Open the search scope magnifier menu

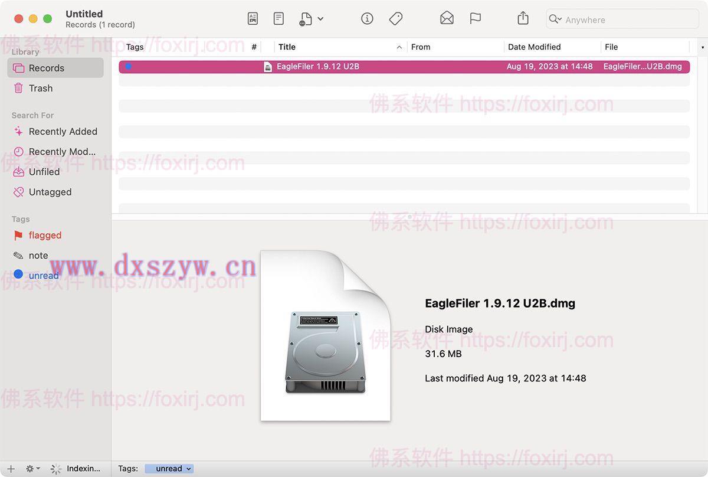555,19
